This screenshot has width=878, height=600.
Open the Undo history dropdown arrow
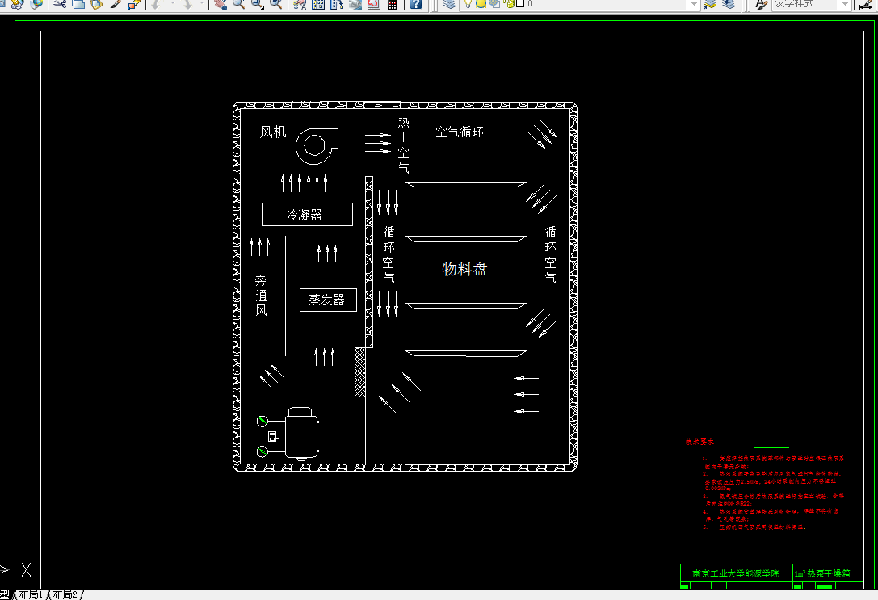click(172, 4)
